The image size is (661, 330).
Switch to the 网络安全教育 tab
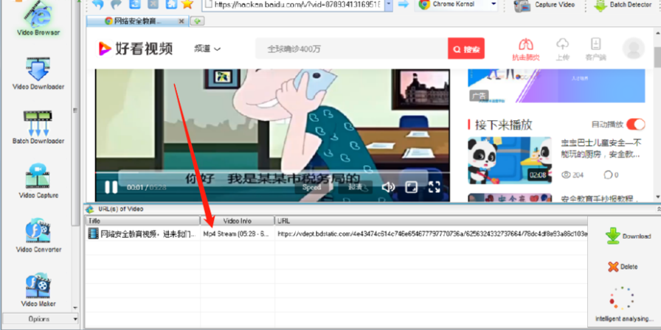coord(137,21)
